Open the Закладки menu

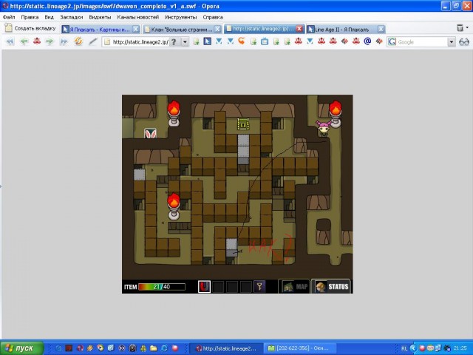(71, 17)
